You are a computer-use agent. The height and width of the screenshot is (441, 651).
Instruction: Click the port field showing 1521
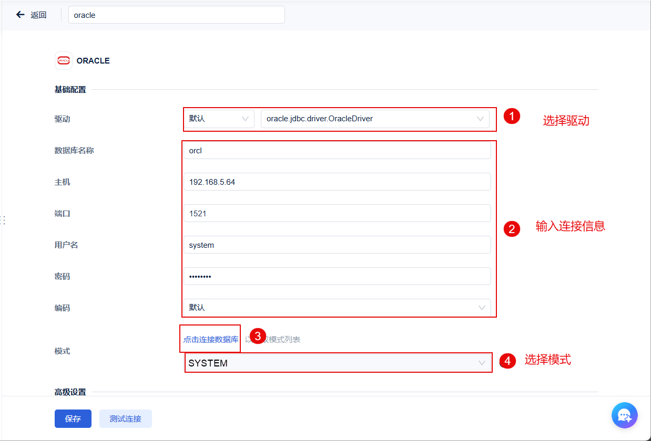(337, 213)
